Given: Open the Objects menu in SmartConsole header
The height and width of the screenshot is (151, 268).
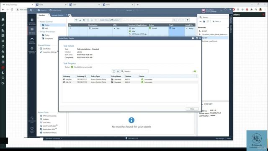Looking at the screenshot, I should (x=42, y=10).
